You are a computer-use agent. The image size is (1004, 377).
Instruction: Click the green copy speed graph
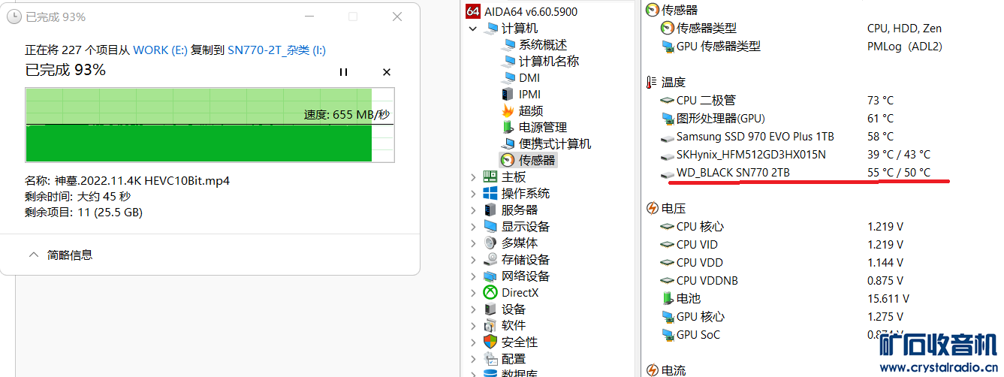point(210,125)
